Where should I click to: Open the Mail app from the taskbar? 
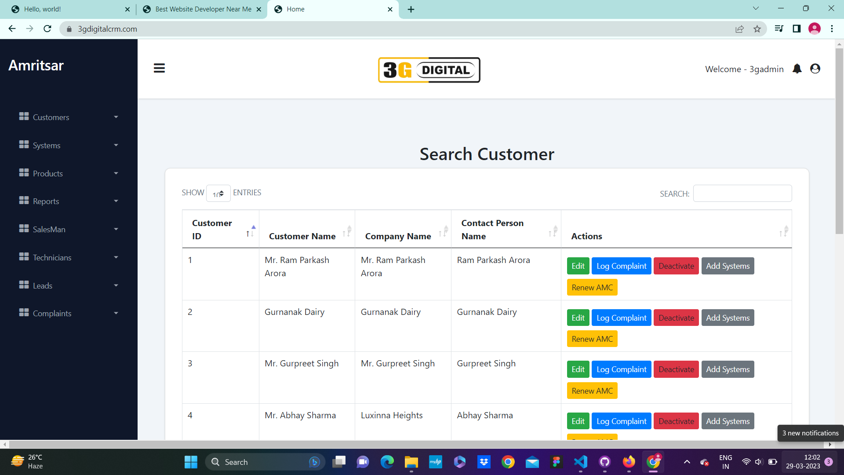[x=532, y=462]
